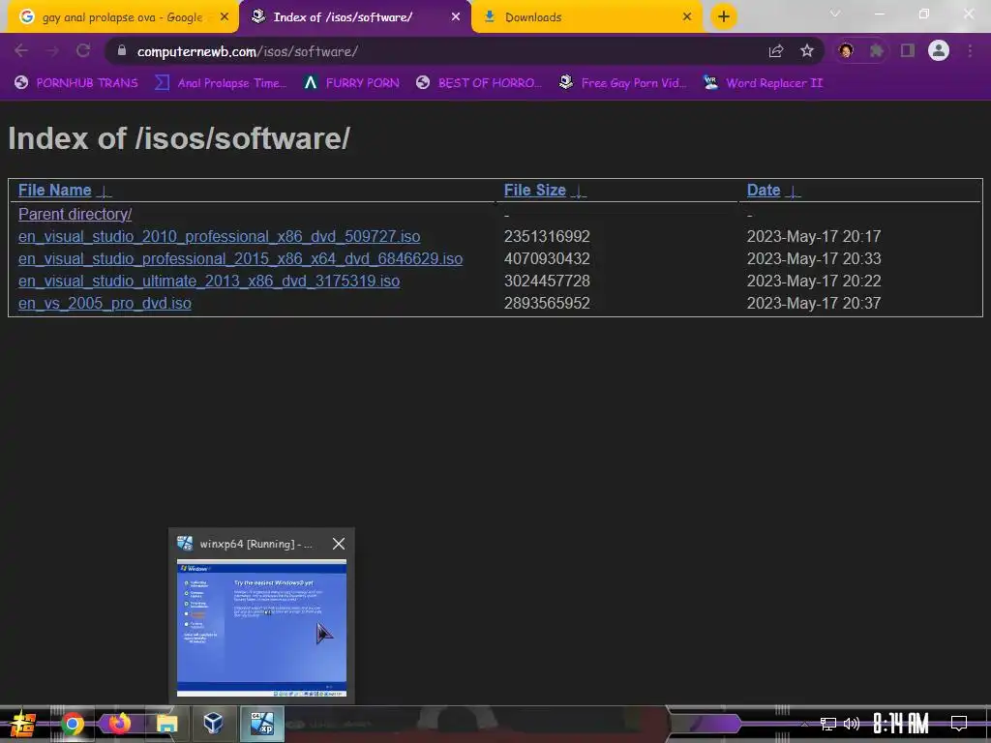The width and height of the screenshot is (991, 743).
Task: Click the file size 3024457728
Action: [x=547, y=281]
